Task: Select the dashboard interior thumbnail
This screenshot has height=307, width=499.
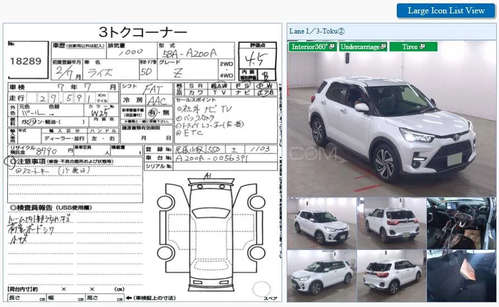Action: pyautogui.click(x=461, y=223)
